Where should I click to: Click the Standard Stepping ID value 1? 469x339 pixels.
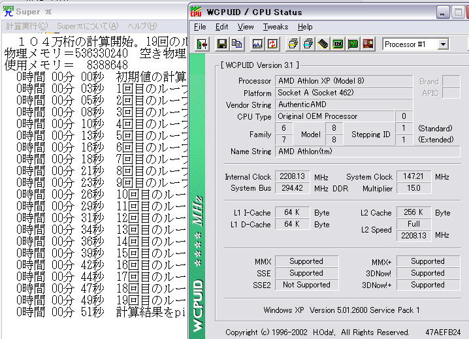404,128
